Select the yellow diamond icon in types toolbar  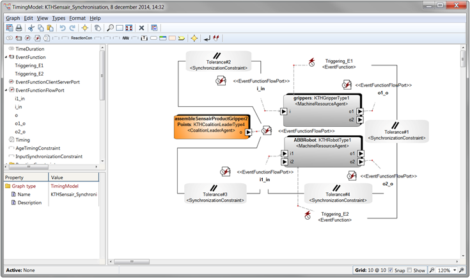pos(194,38)
